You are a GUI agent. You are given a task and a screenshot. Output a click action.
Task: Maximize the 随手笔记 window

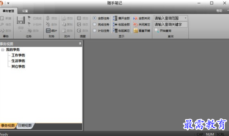tap(212, 3)
